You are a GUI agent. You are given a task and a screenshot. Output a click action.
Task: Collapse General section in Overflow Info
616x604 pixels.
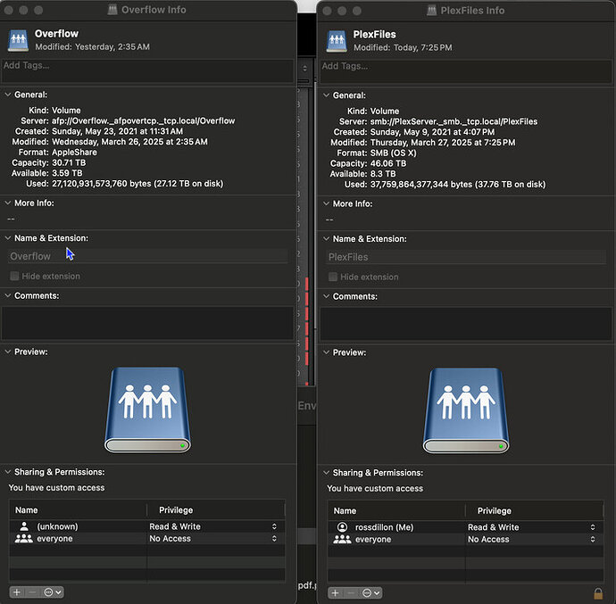tap(7, 95)
